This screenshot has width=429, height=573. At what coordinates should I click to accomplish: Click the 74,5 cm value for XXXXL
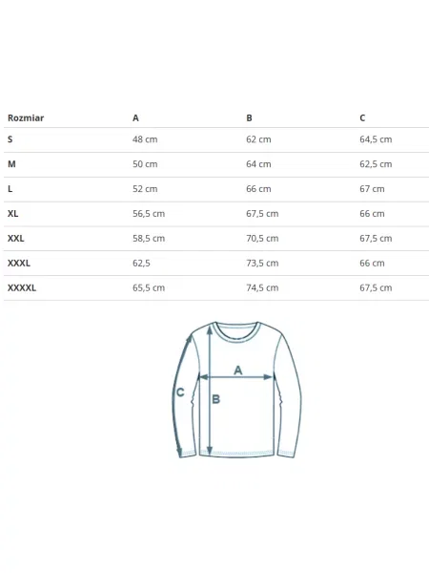click(262, 287)
